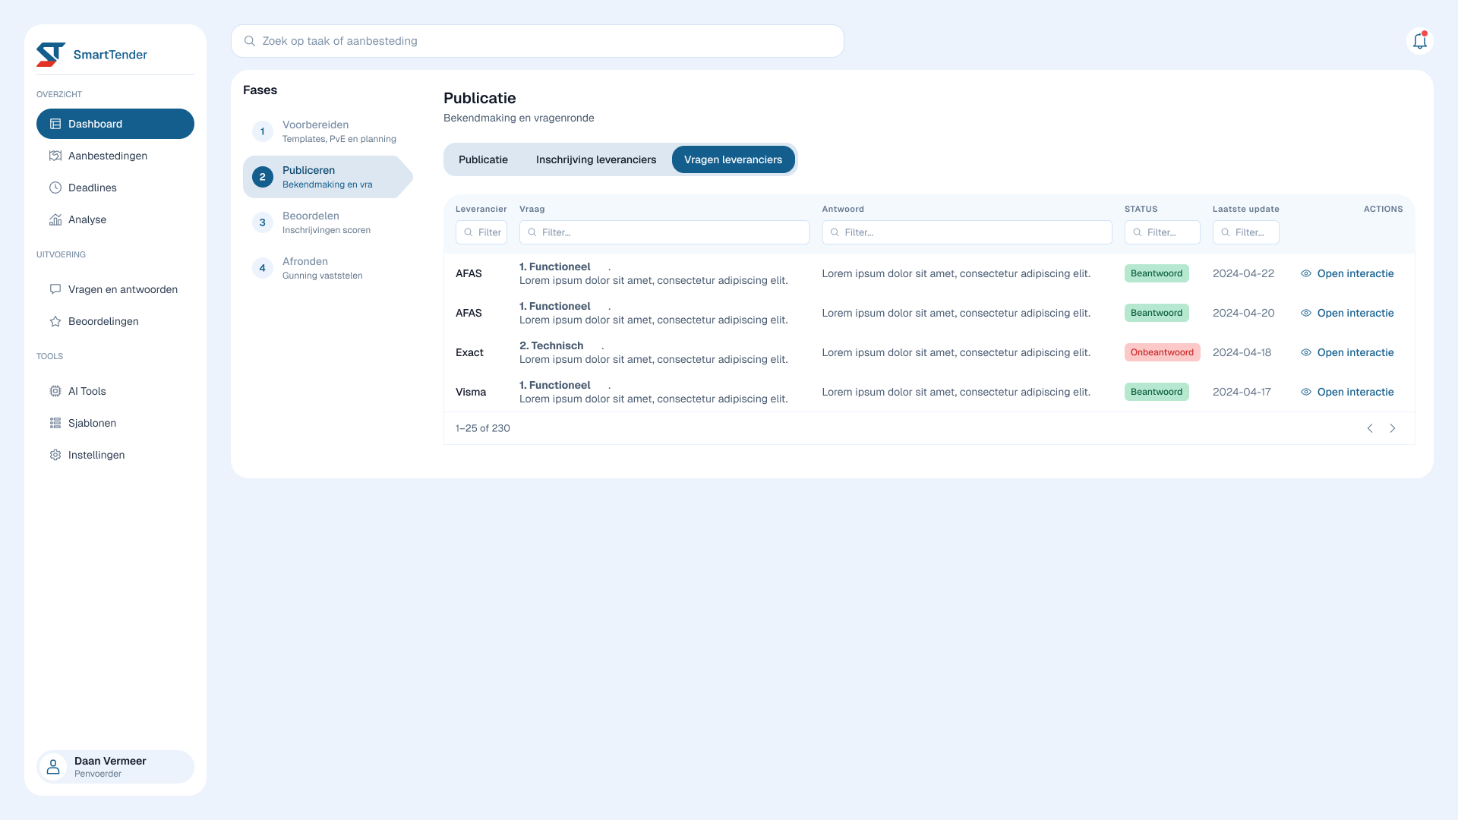This screenshot has width=1458, height=820.
Task: Open Beoordelingen menu item
Action: coord(115,321)
